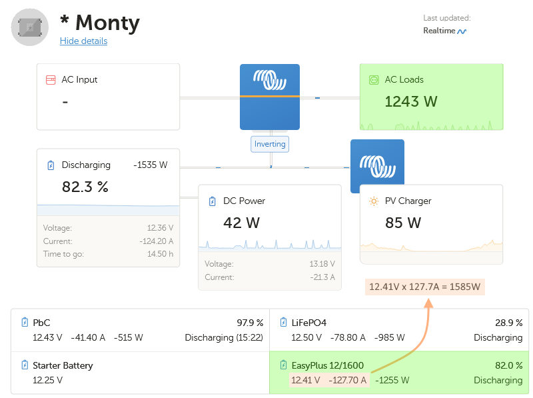Open the AC Loads 1243 W panel
533x398 pixels.
pyautogui.click(x=431, y=97)
